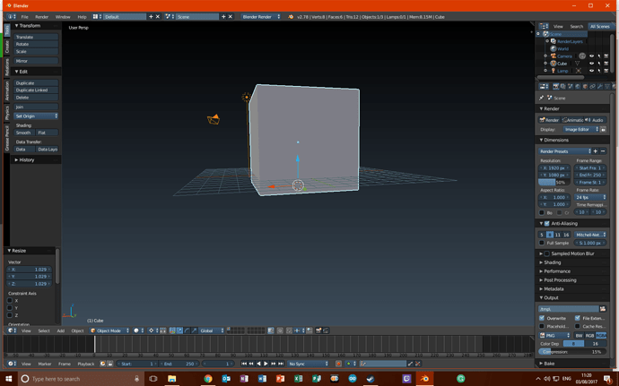Play the animation forward
The image size is (619, 386).
click(266, 364)
